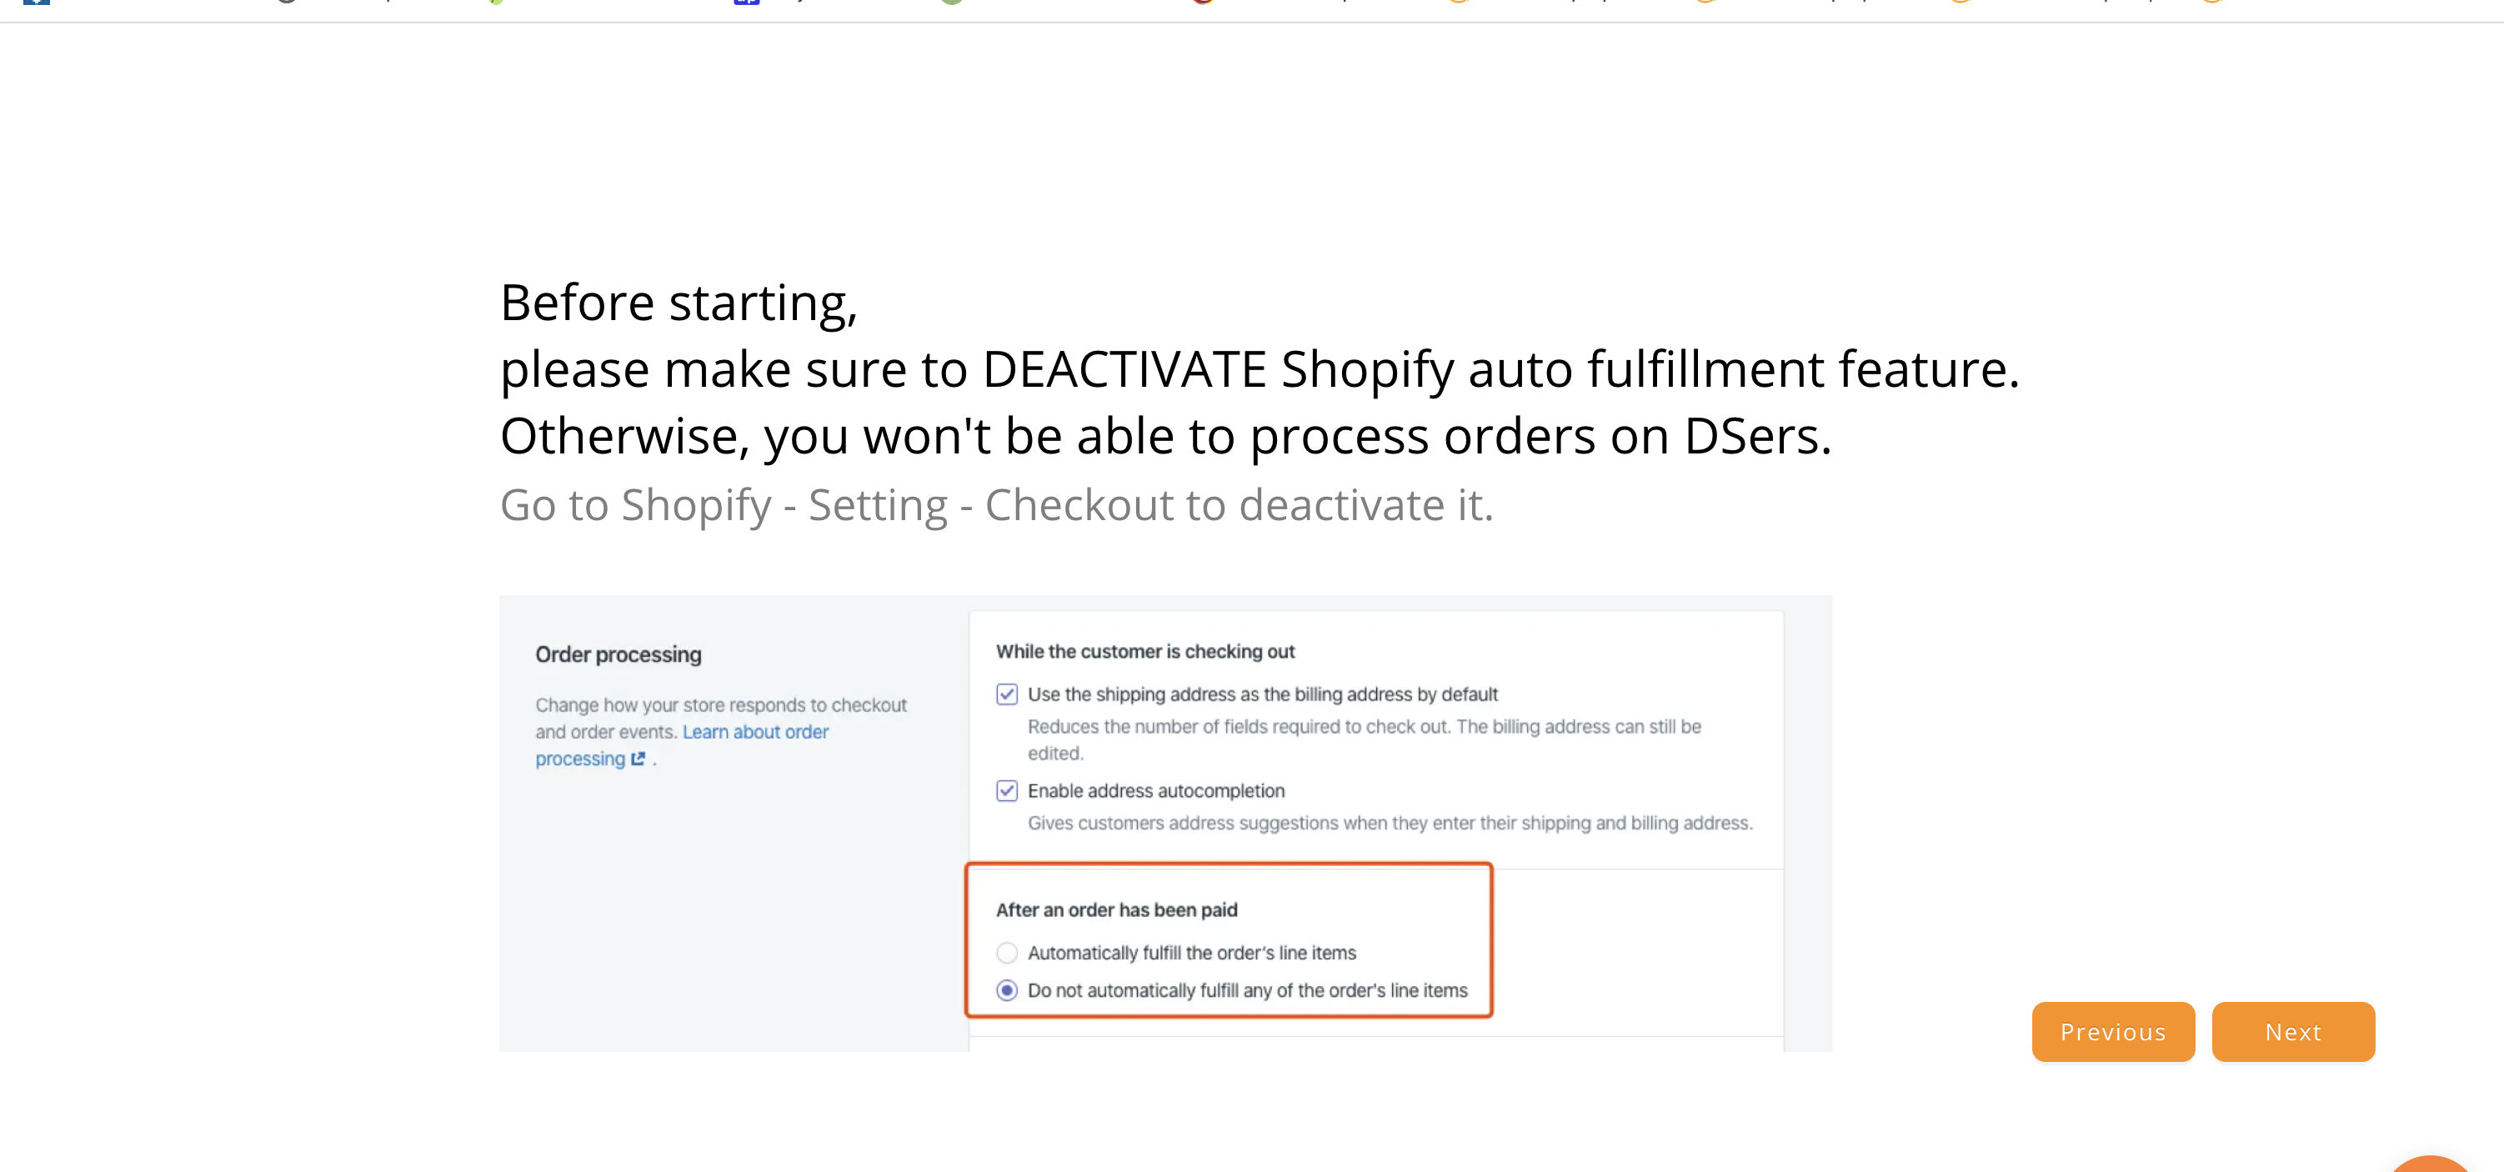This screenshot has width=2504, height=1172.
Task: Click the Gives customers address suggestions description
Action: coord(1390,822)
